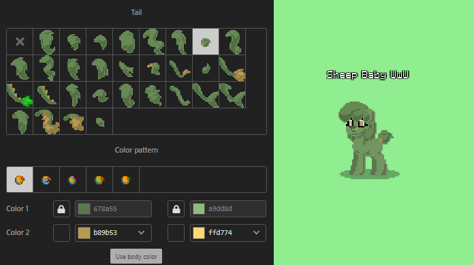The width and height of the screenshot is (474, 265).
Task: Click the Use body color button
Action: [x=136, y=256]
